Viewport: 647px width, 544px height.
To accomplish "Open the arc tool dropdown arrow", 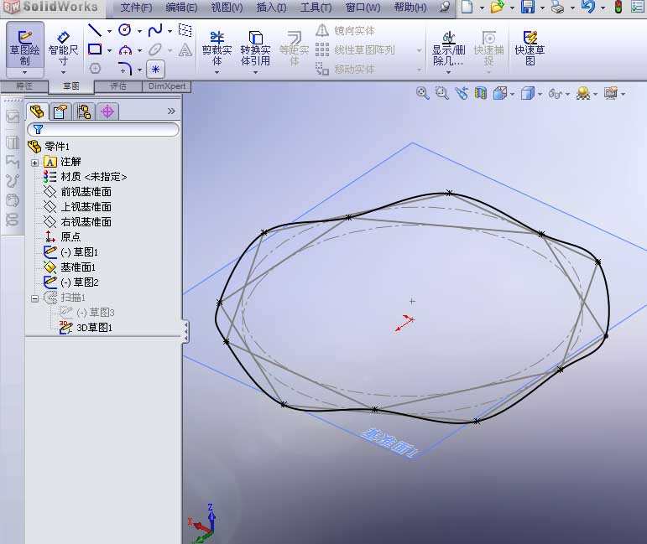I will [x=139, y=50].
